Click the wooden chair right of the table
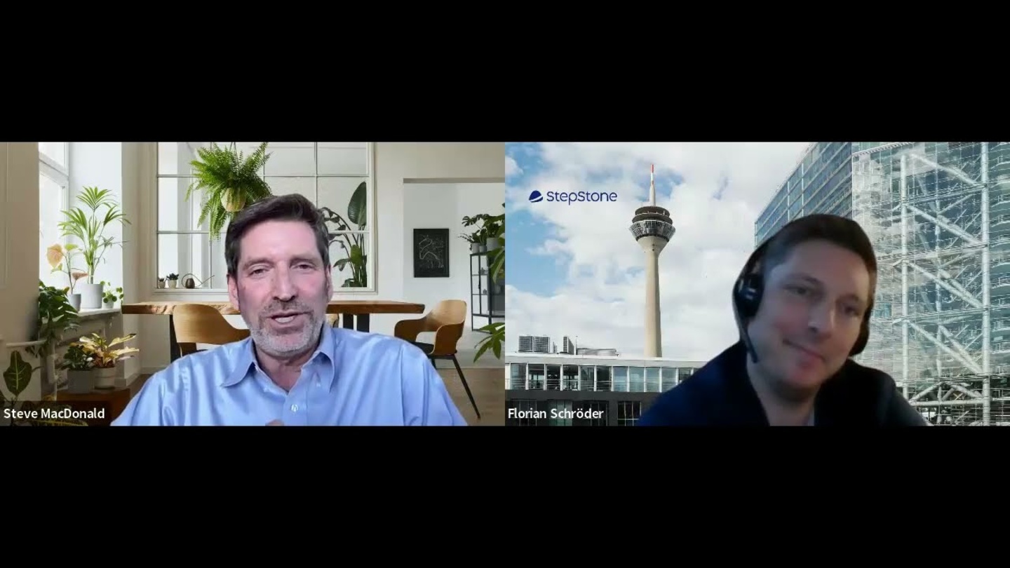The height and width of the screenshot is (568, 1010). tap(435, 328)
